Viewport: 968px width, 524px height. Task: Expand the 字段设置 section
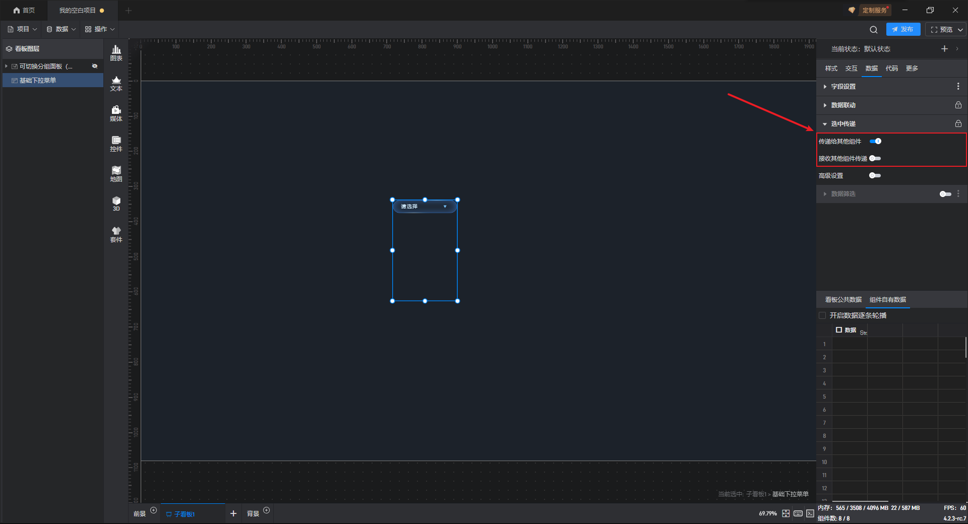click(825, 87)
